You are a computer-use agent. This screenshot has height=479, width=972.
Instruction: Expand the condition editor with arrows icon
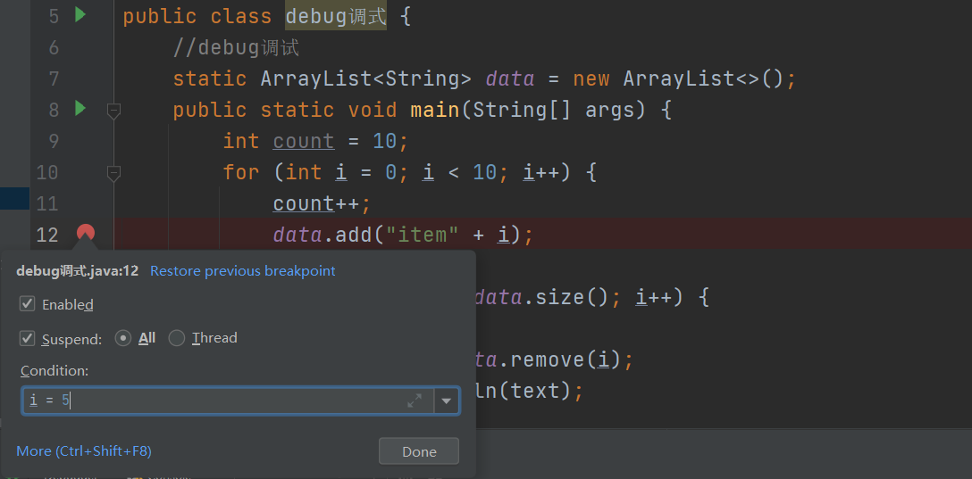click(415, 401)
